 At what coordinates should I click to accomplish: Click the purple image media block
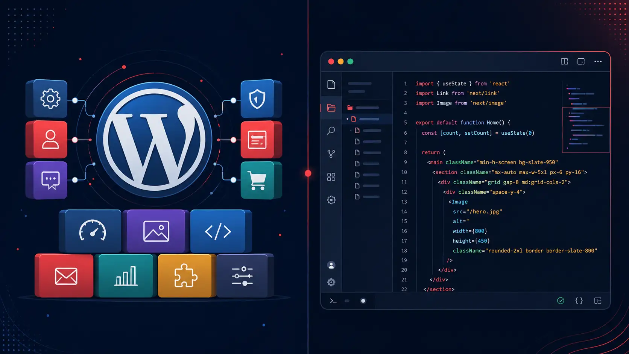tap(156, 231)
